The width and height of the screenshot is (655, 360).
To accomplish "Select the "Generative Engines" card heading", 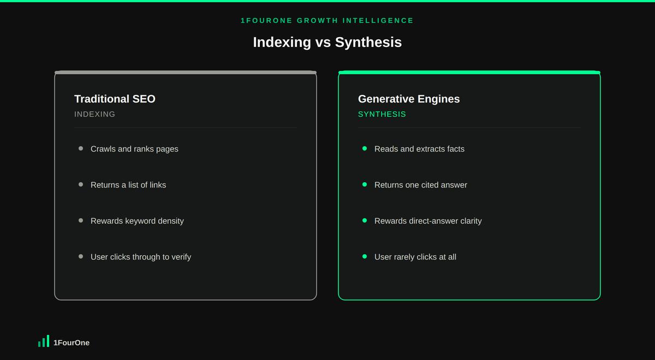I will click(x=409, y=99).
